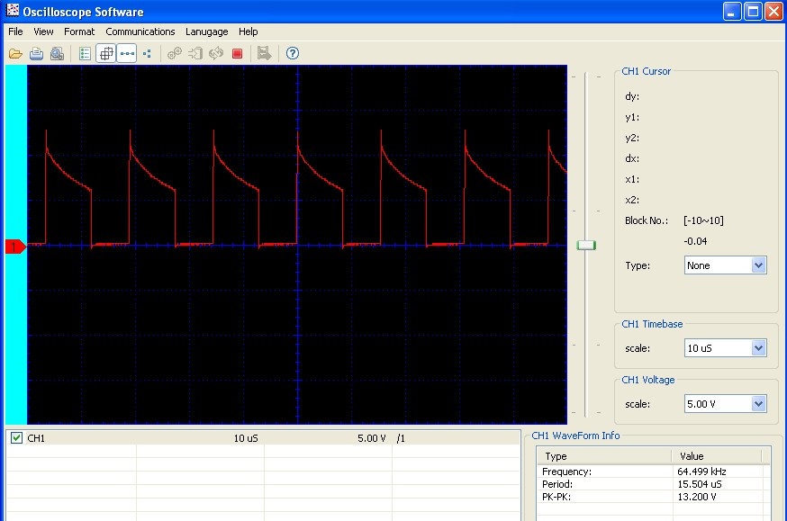Expand the CH1 Timebase scale dropdown
Viewport: 787px width, 521px height.
pos(758,347)
